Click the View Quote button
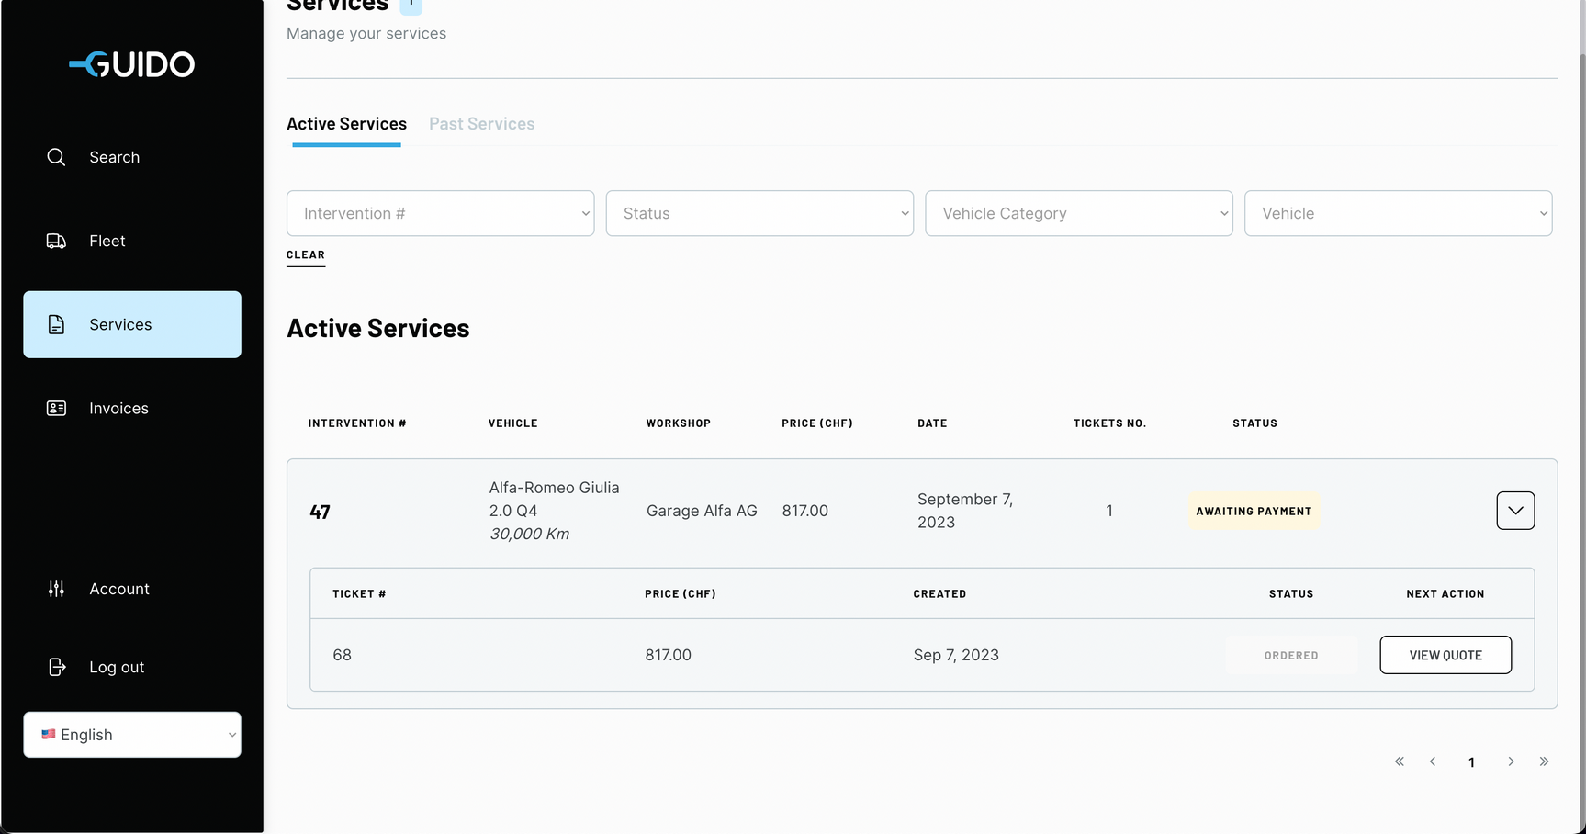 pos(1445,655)
